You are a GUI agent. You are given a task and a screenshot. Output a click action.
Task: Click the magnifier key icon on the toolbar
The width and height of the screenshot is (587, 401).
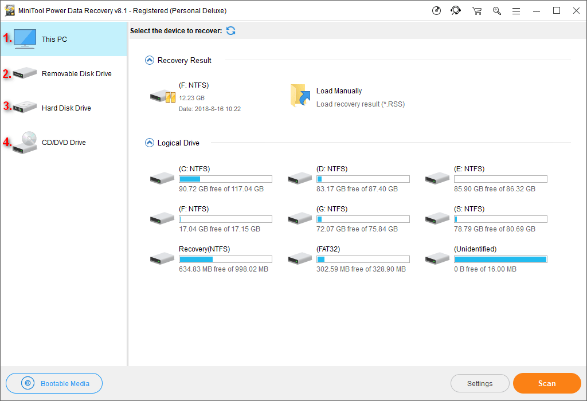pos(497,10)
